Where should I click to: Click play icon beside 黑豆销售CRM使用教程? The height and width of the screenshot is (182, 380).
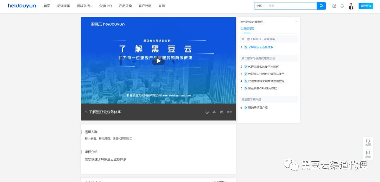(246, 88)
